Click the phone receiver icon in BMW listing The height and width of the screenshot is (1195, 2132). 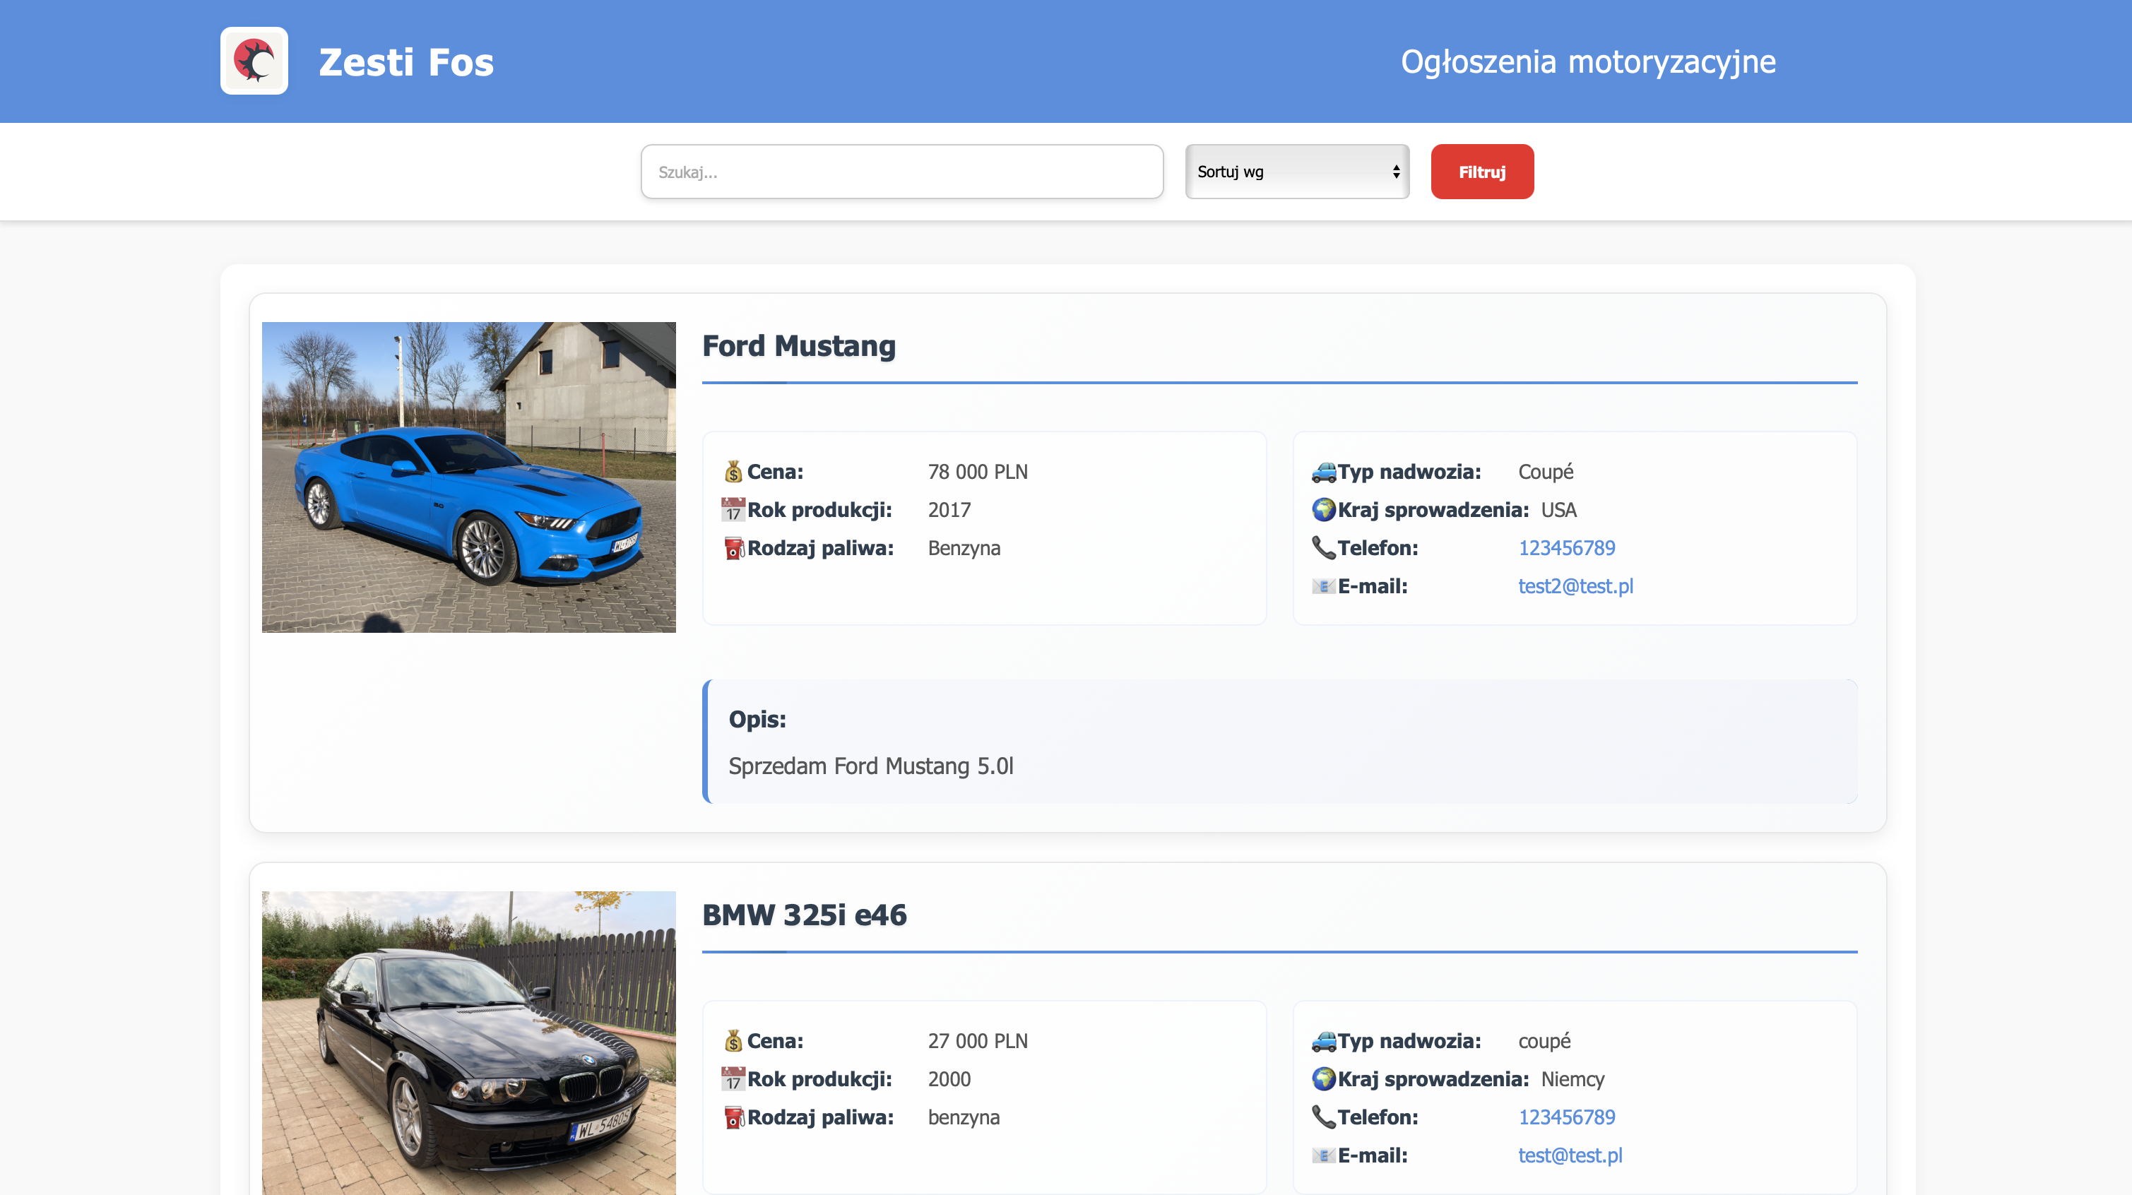click(x=1323, y=1117)
